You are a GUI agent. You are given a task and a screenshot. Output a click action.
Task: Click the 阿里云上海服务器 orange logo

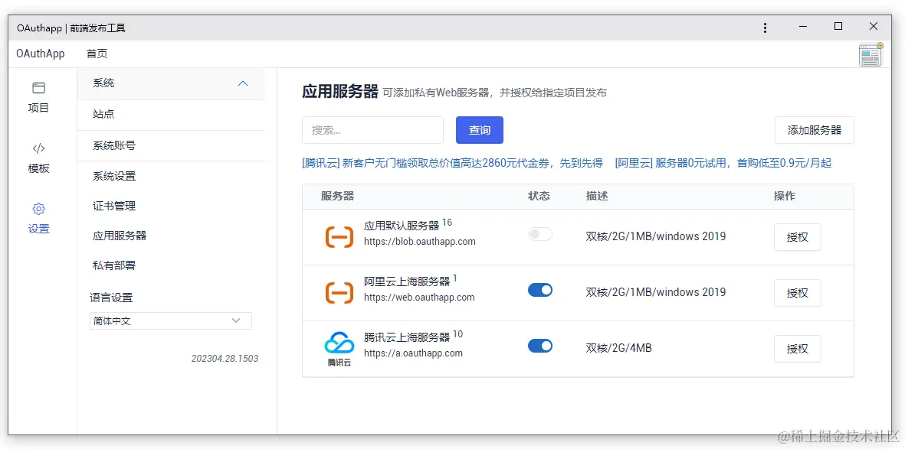[339, 293]
